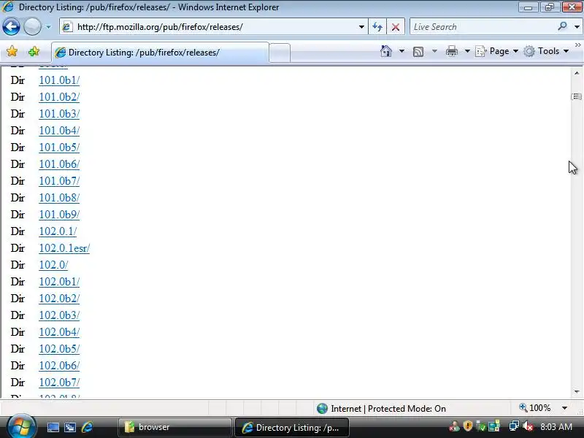
Task: Click the search magnifier icon
Action: (x=562, y=26)
